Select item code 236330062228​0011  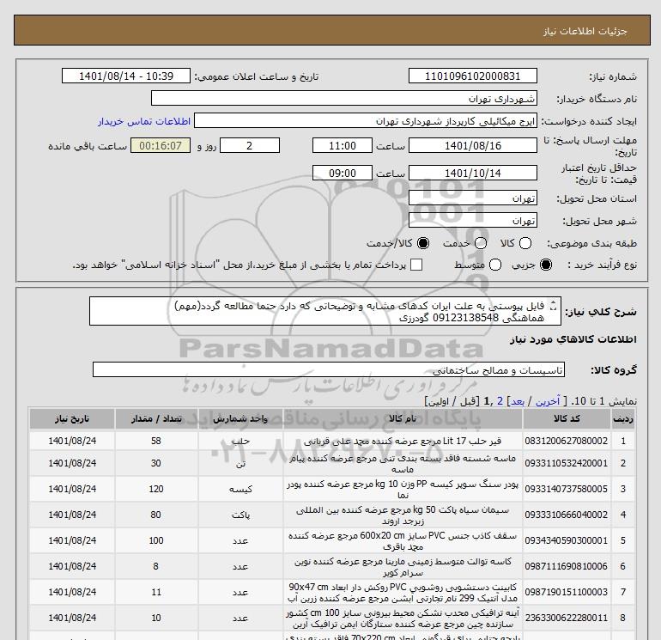click(x=567, y=618)
